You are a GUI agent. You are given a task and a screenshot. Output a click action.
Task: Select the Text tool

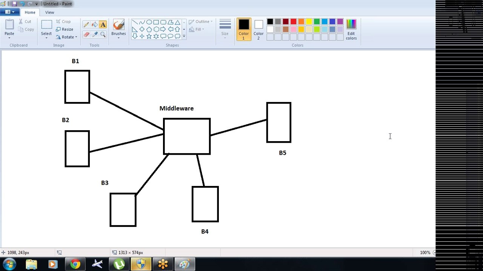pos(103,25)
